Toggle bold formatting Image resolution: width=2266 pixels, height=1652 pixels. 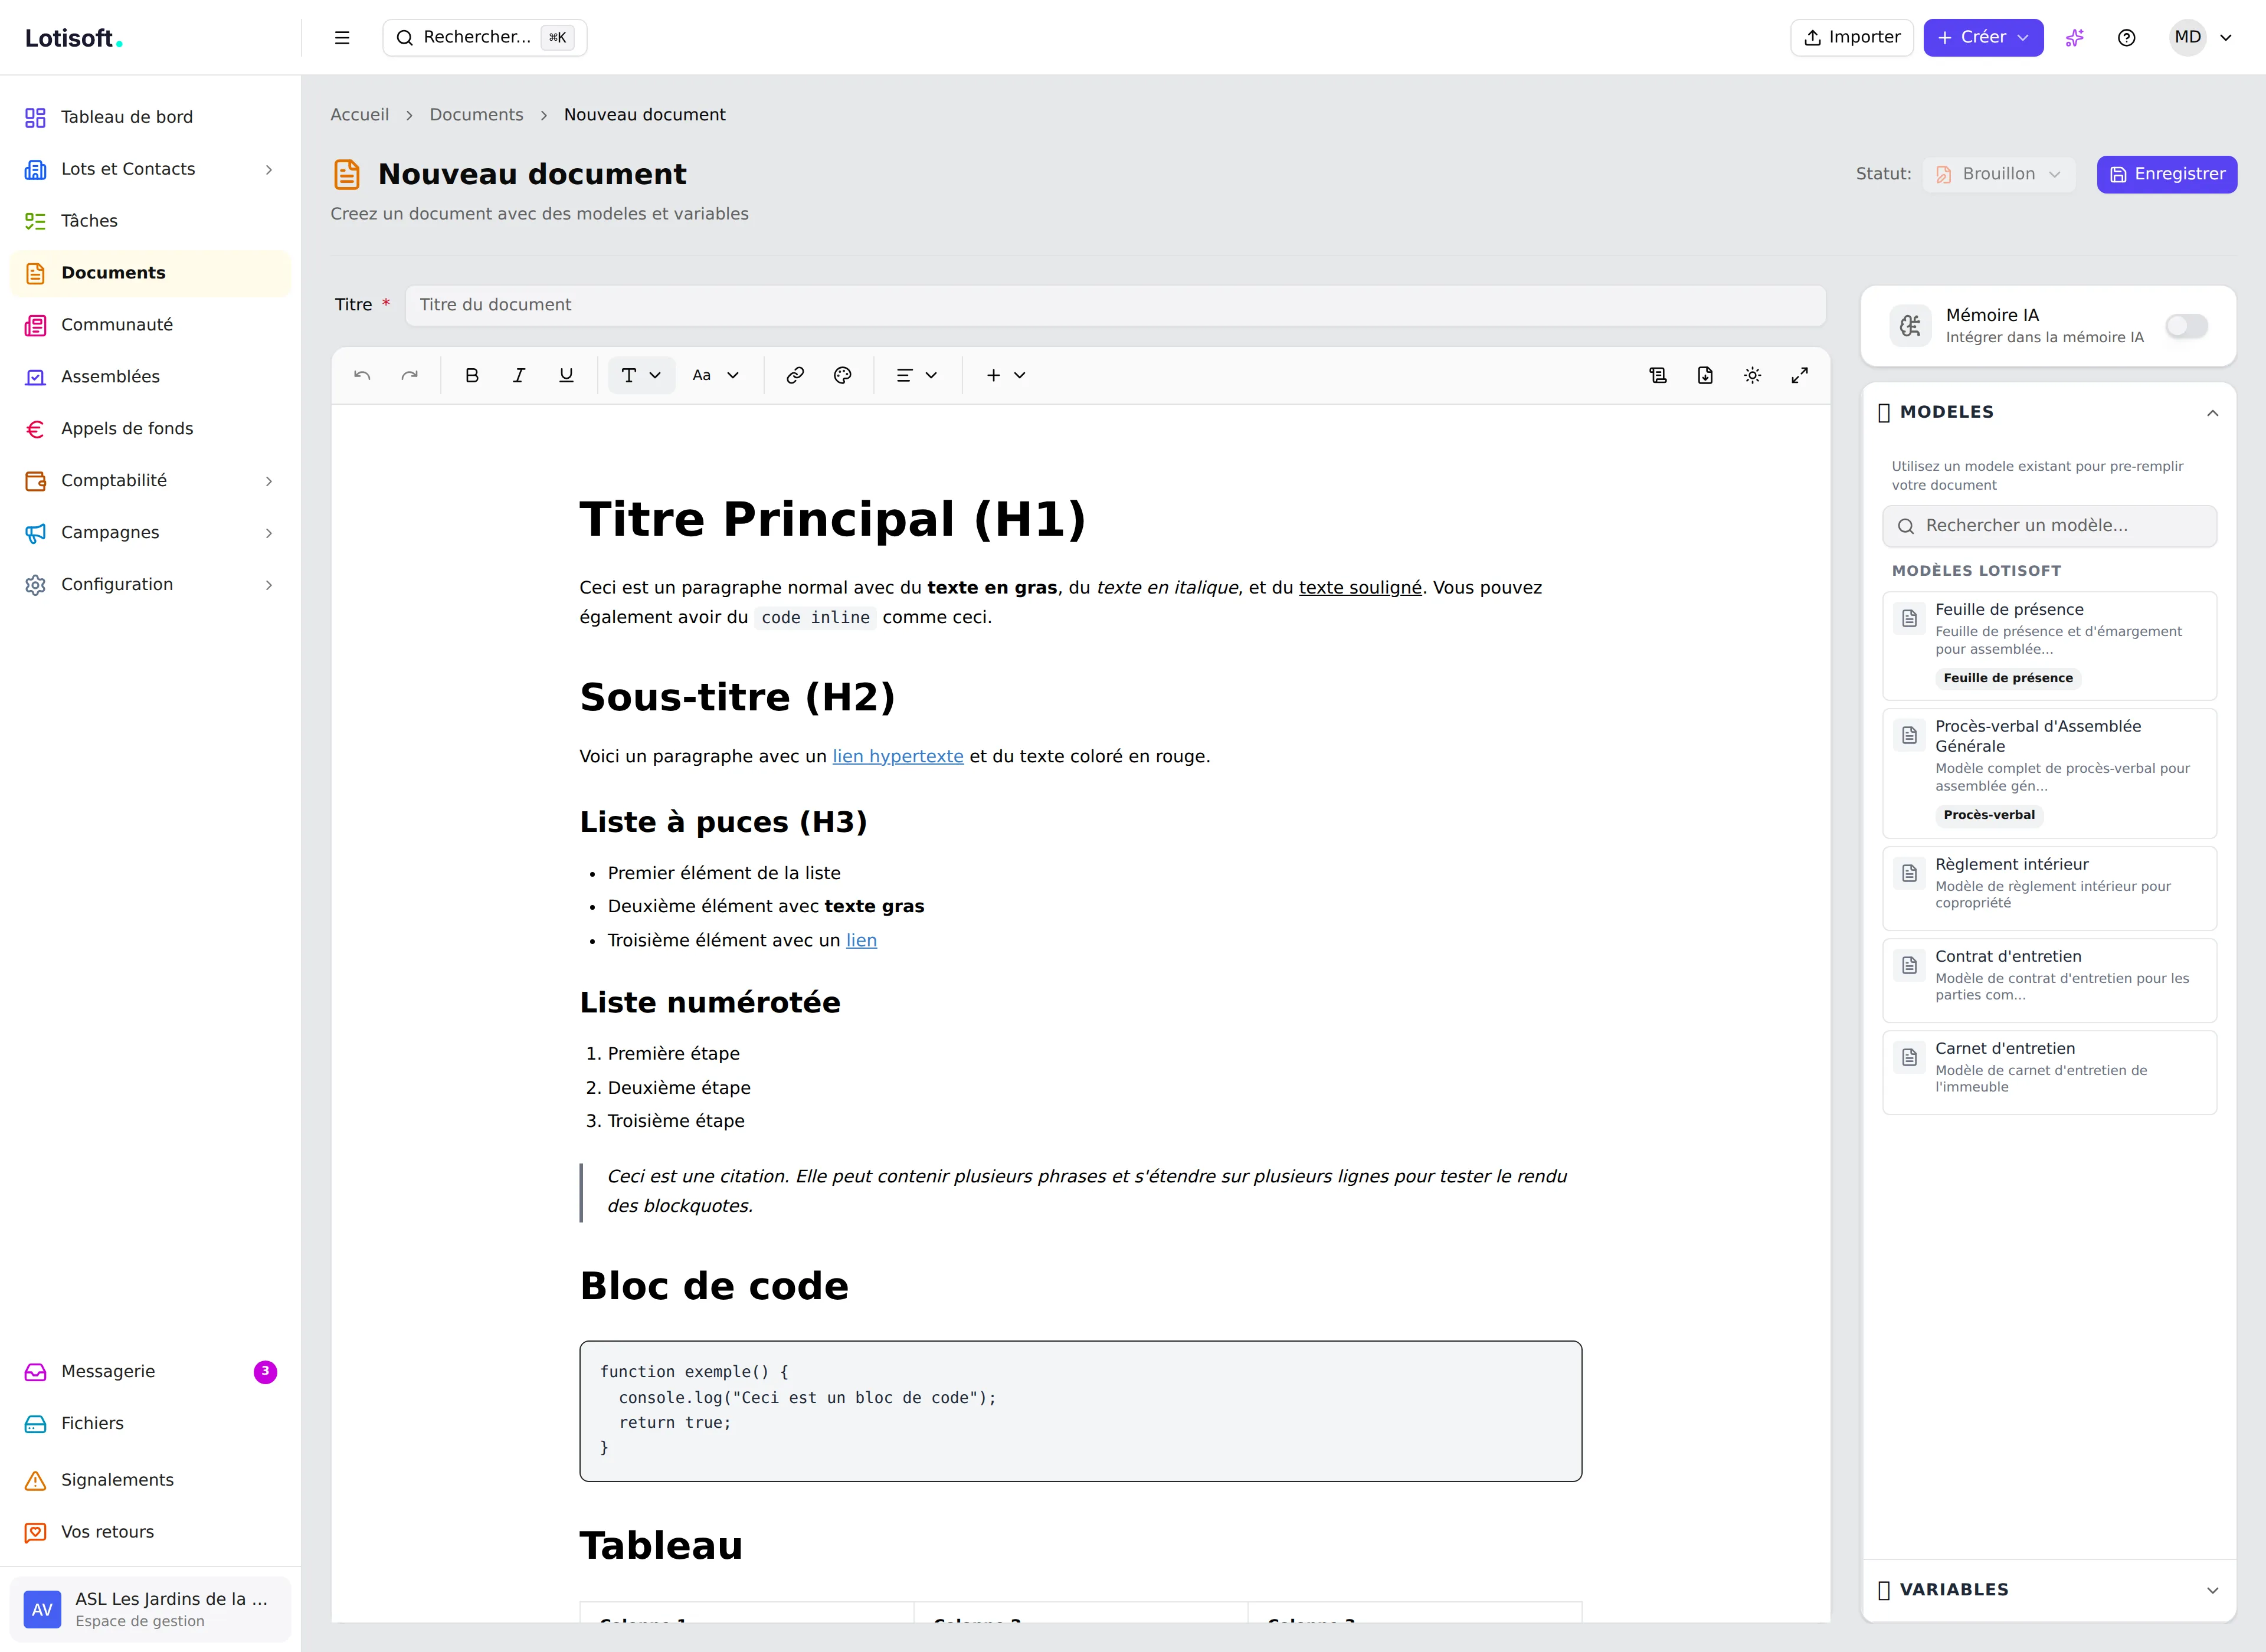pos(472,375)
